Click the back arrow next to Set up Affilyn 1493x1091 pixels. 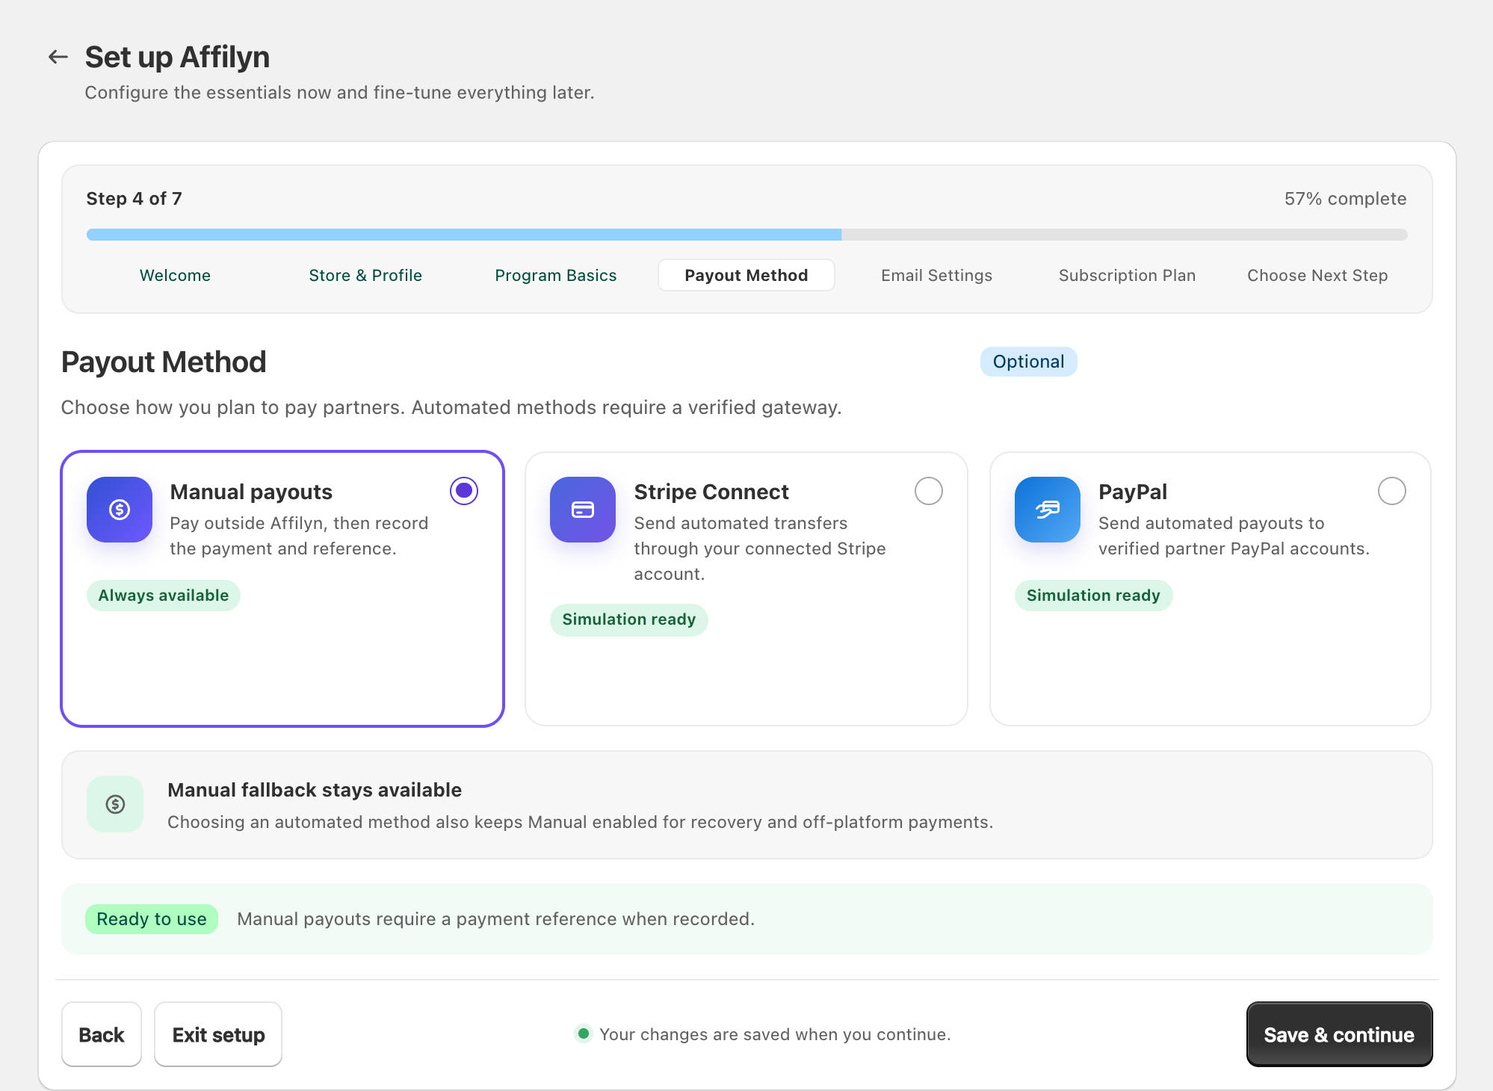click(58, 57)
